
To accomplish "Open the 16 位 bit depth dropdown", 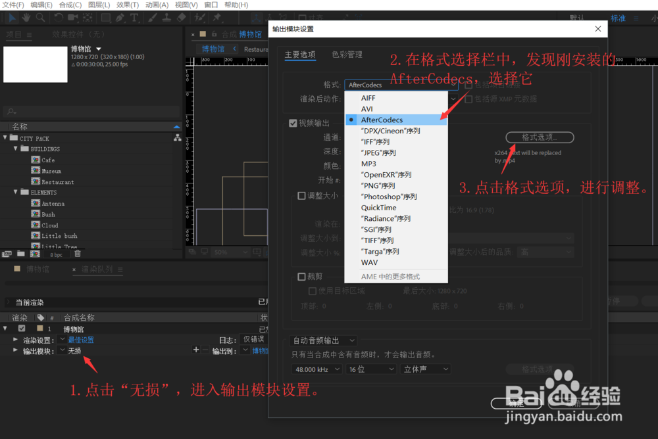I will pyautogui.click(x=371, y=369).
